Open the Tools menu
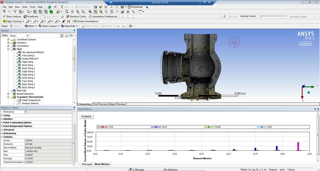Viewport: 320px width, 171px height. pyautogui.click(x=33, y=7)
